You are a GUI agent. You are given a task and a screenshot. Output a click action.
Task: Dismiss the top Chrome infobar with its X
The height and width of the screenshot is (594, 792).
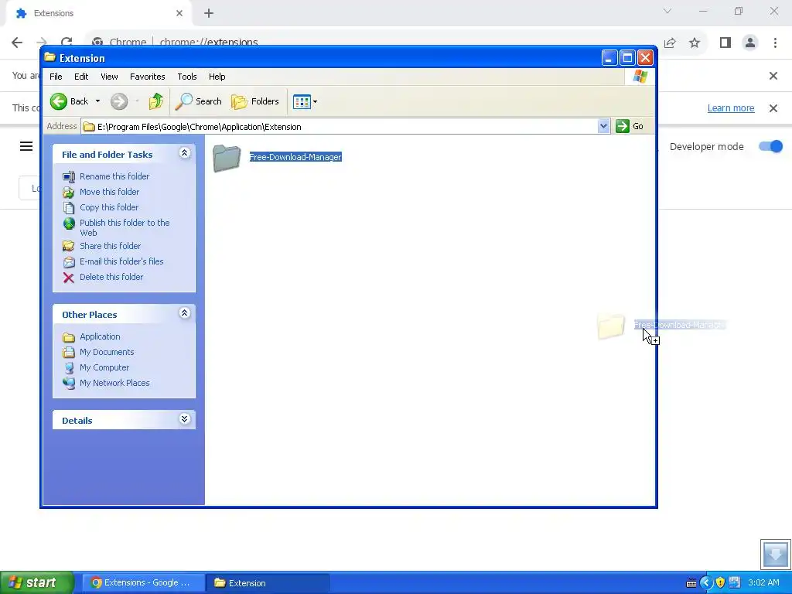(x=773, y=76)
